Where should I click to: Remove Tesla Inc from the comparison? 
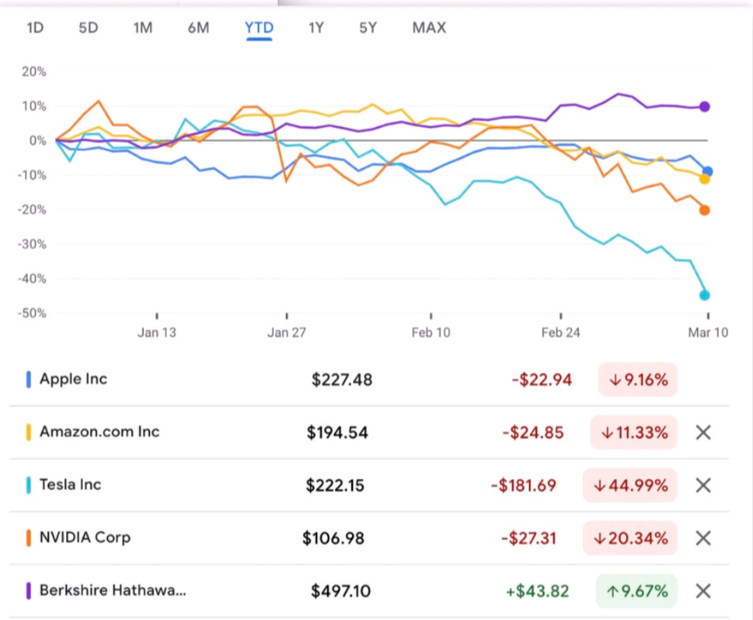tap(704, 486)
